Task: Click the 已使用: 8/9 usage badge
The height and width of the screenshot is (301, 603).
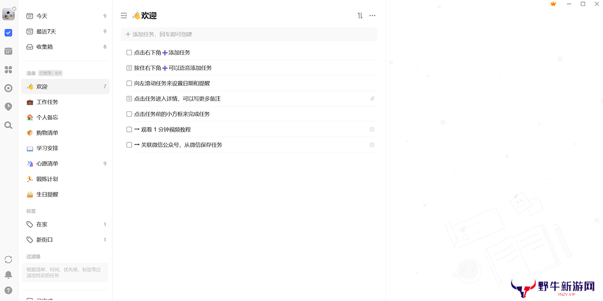Action: (x=50, y=73)
